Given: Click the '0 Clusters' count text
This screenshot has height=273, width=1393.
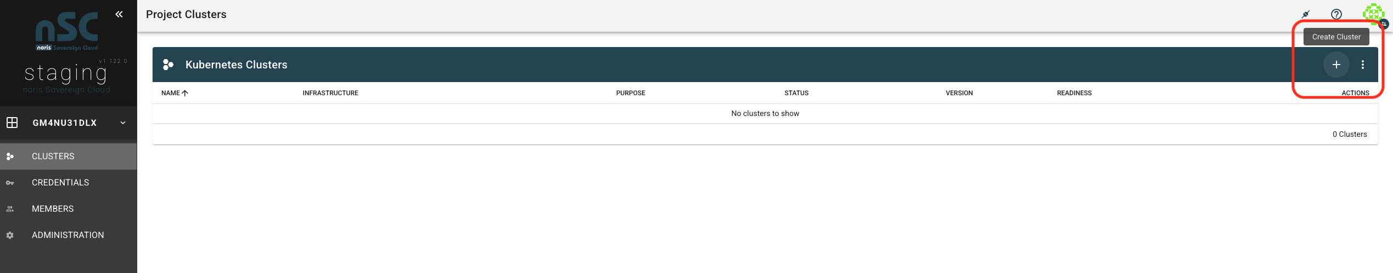Looking at the screenshot, I should [1350, 135].
